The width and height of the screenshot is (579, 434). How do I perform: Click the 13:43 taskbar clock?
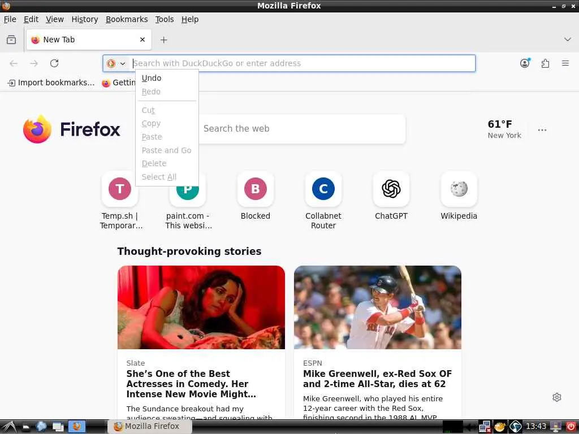(536, 426)
